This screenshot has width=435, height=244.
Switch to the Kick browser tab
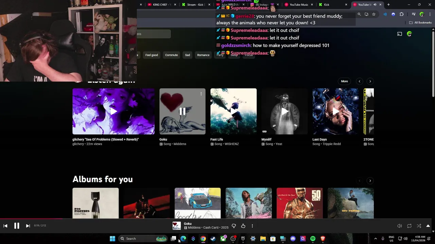click(333, 5)
